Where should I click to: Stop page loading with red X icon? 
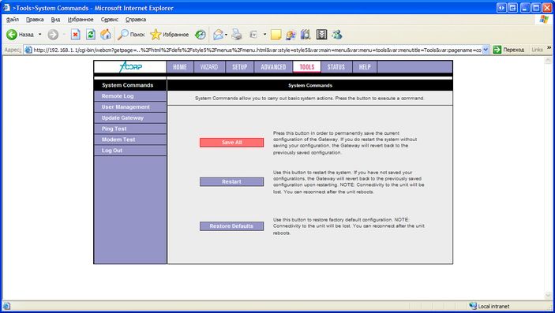click(x=75, y=35)
